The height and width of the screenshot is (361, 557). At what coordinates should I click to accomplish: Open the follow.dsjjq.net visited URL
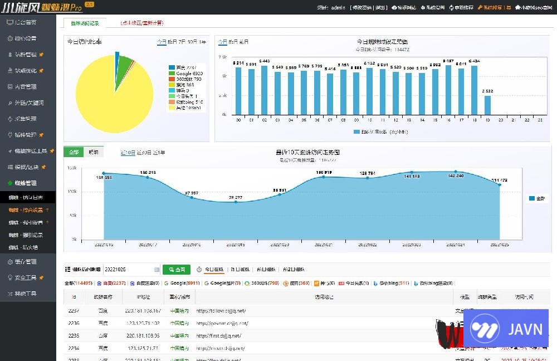[221, 311]
